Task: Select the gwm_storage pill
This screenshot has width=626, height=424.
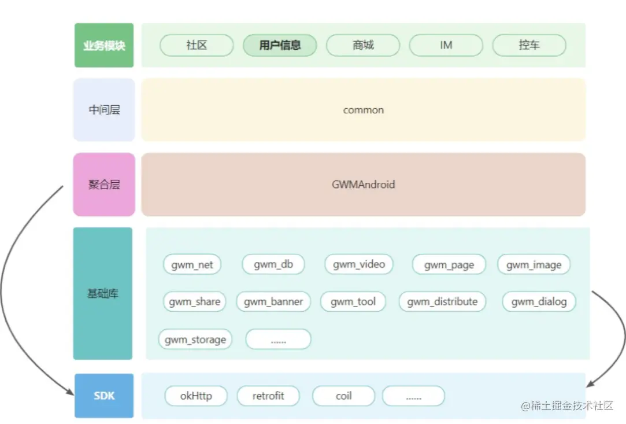Action: (x=195, y=340)
